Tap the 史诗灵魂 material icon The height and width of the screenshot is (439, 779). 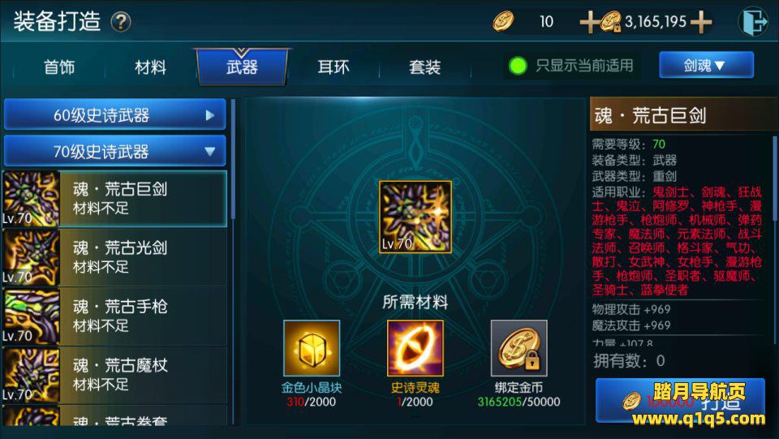(x=415, y=348)
